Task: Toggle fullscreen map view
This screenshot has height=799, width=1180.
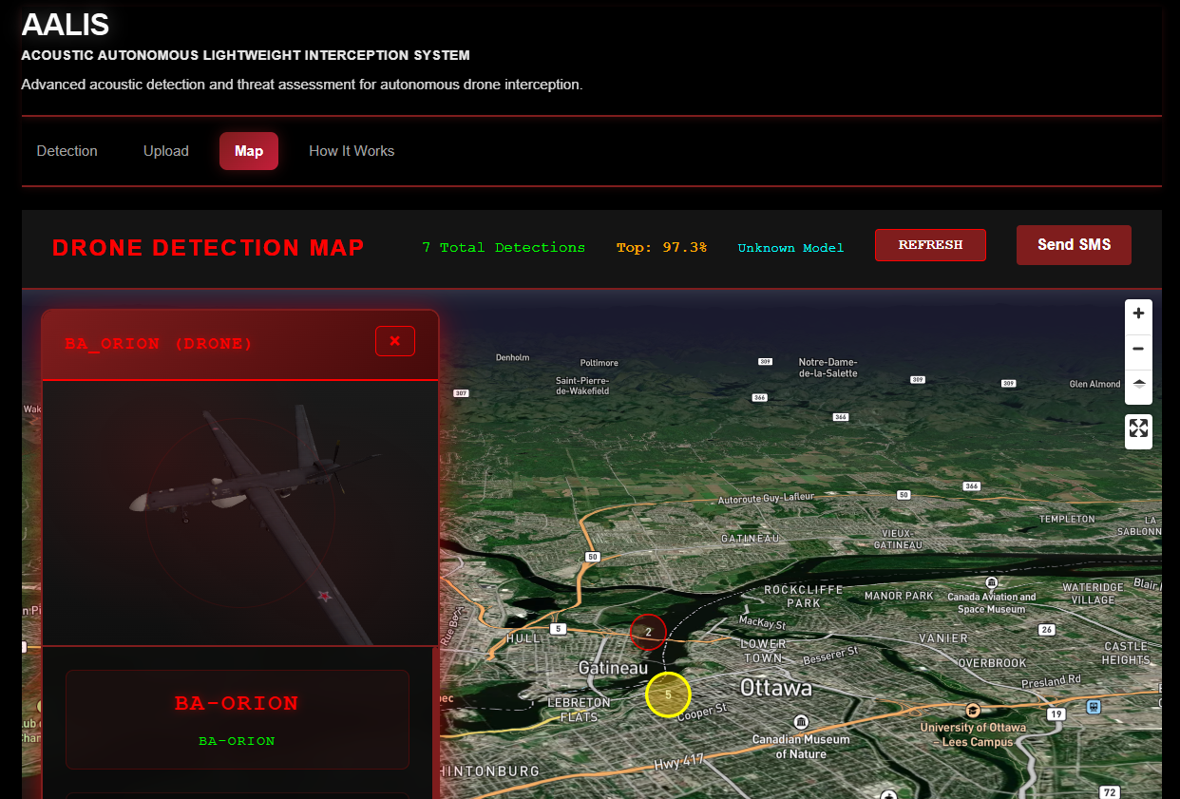Action: tap(1138, 428)
